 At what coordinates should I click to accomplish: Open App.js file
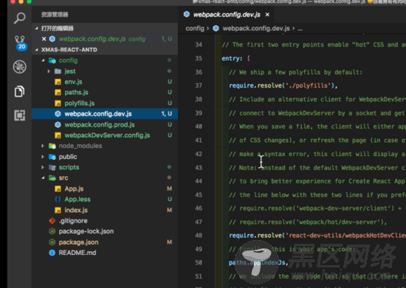[74, 189]
